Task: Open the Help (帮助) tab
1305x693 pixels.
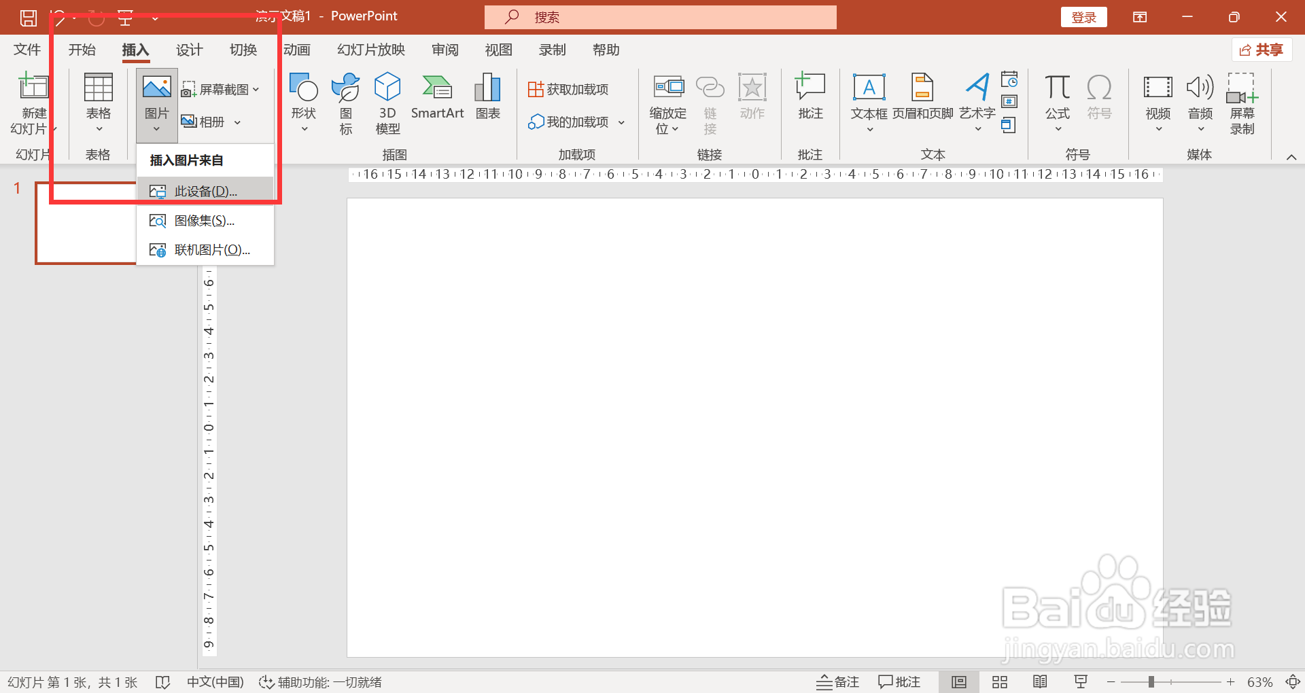Action: (x=606, y=50)
